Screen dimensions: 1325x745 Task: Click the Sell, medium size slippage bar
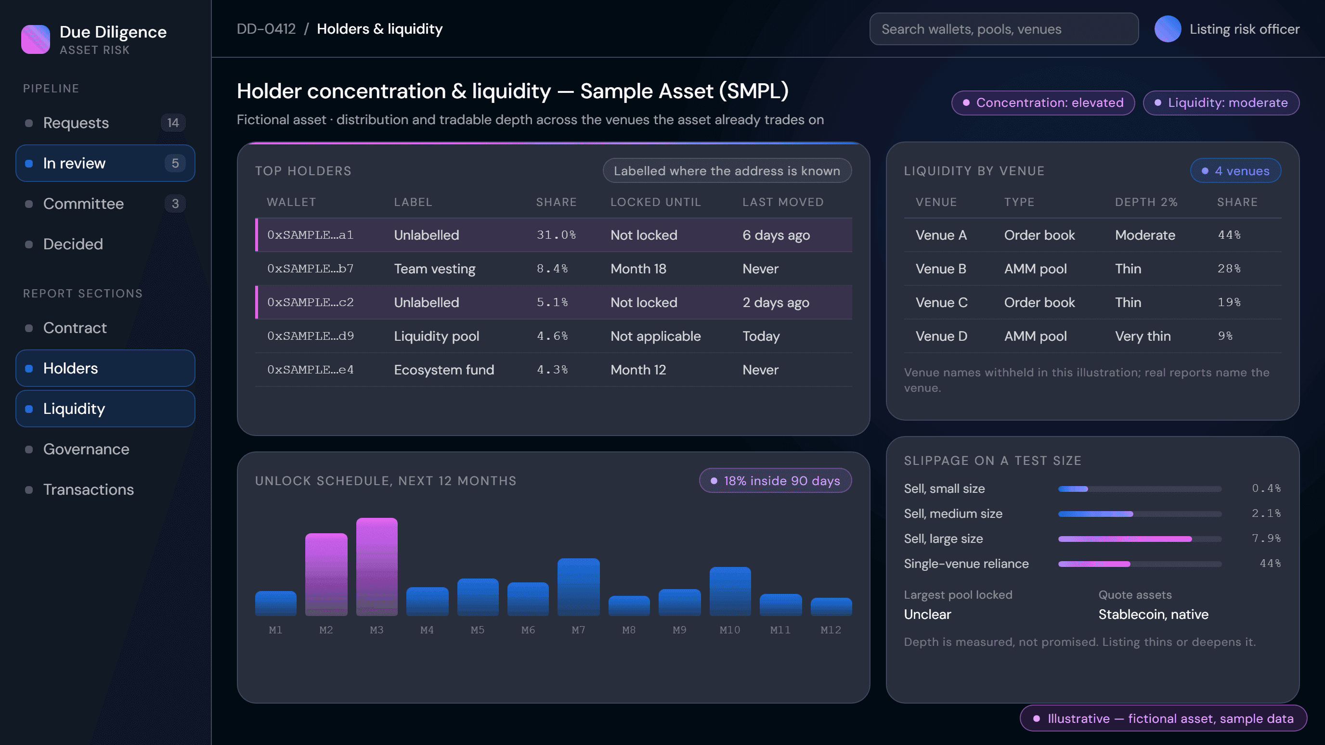1139,514
